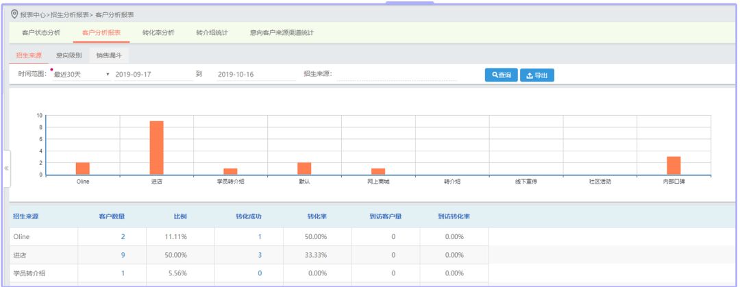Viewport: 740px width, 287px height.
Task: Select the 转介绍统计 tab
Action: 212,33
